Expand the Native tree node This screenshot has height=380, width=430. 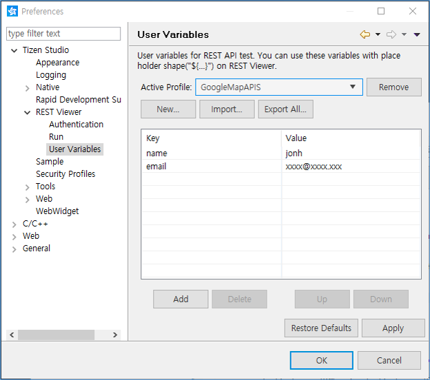pyautogui.click(x=28, y=87)
